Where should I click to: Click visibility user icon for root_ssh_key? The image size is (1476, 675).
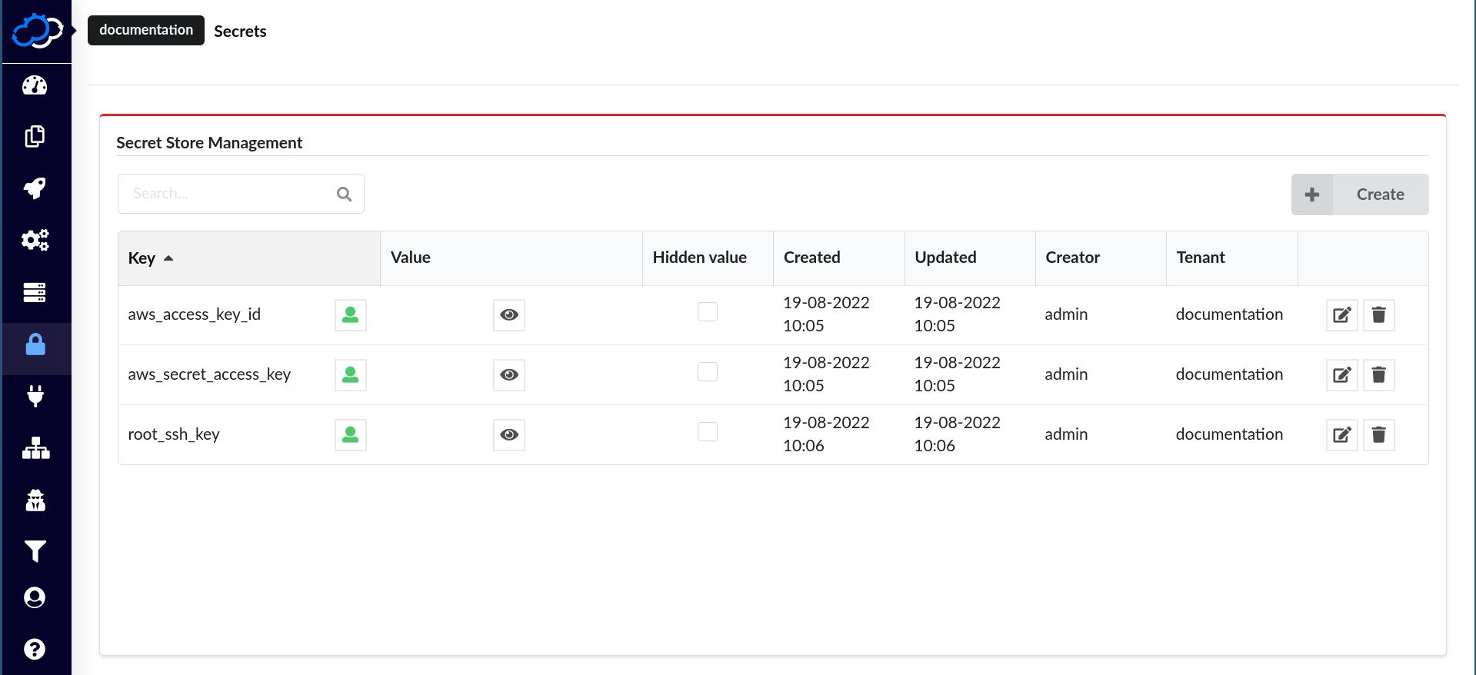(x=351, y=435)
